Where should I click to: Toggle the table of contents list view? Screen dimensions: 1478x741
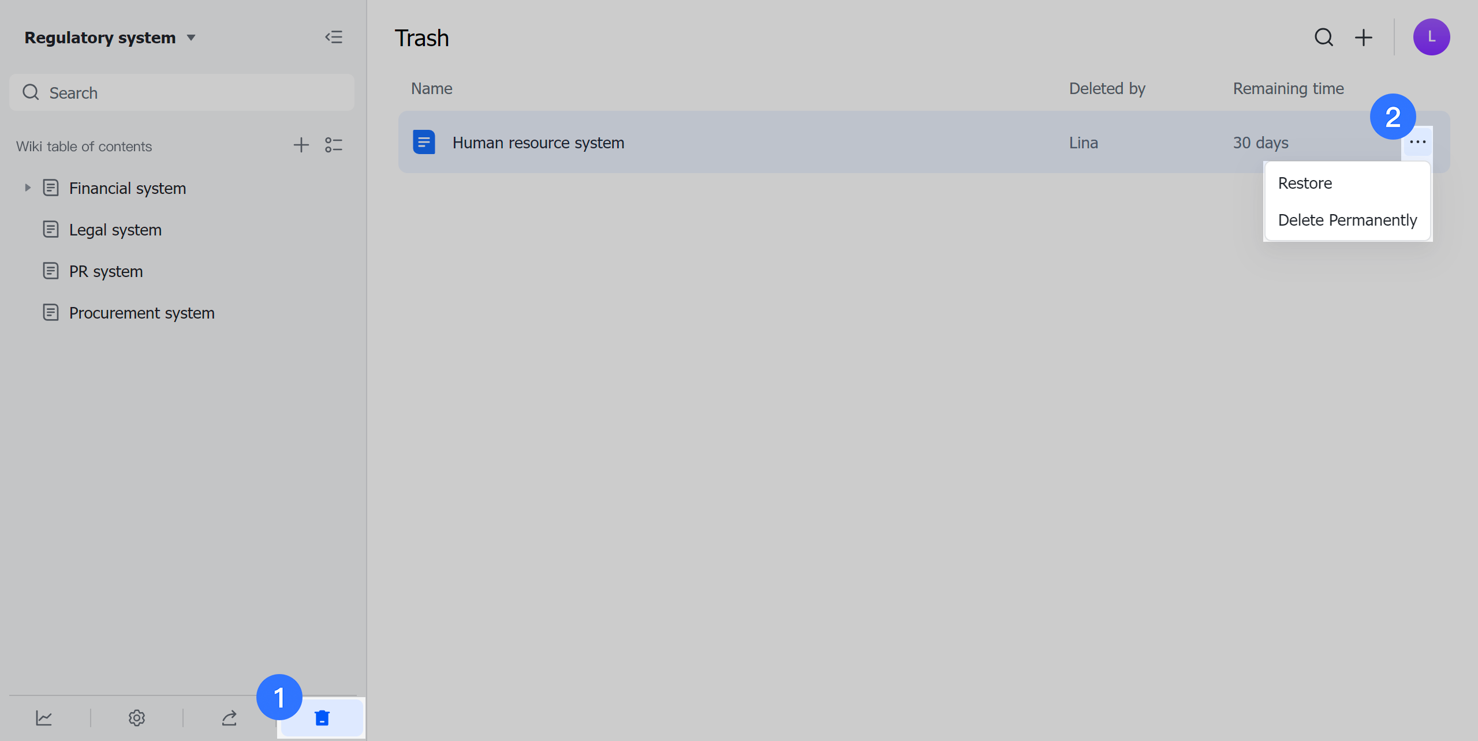333,145
